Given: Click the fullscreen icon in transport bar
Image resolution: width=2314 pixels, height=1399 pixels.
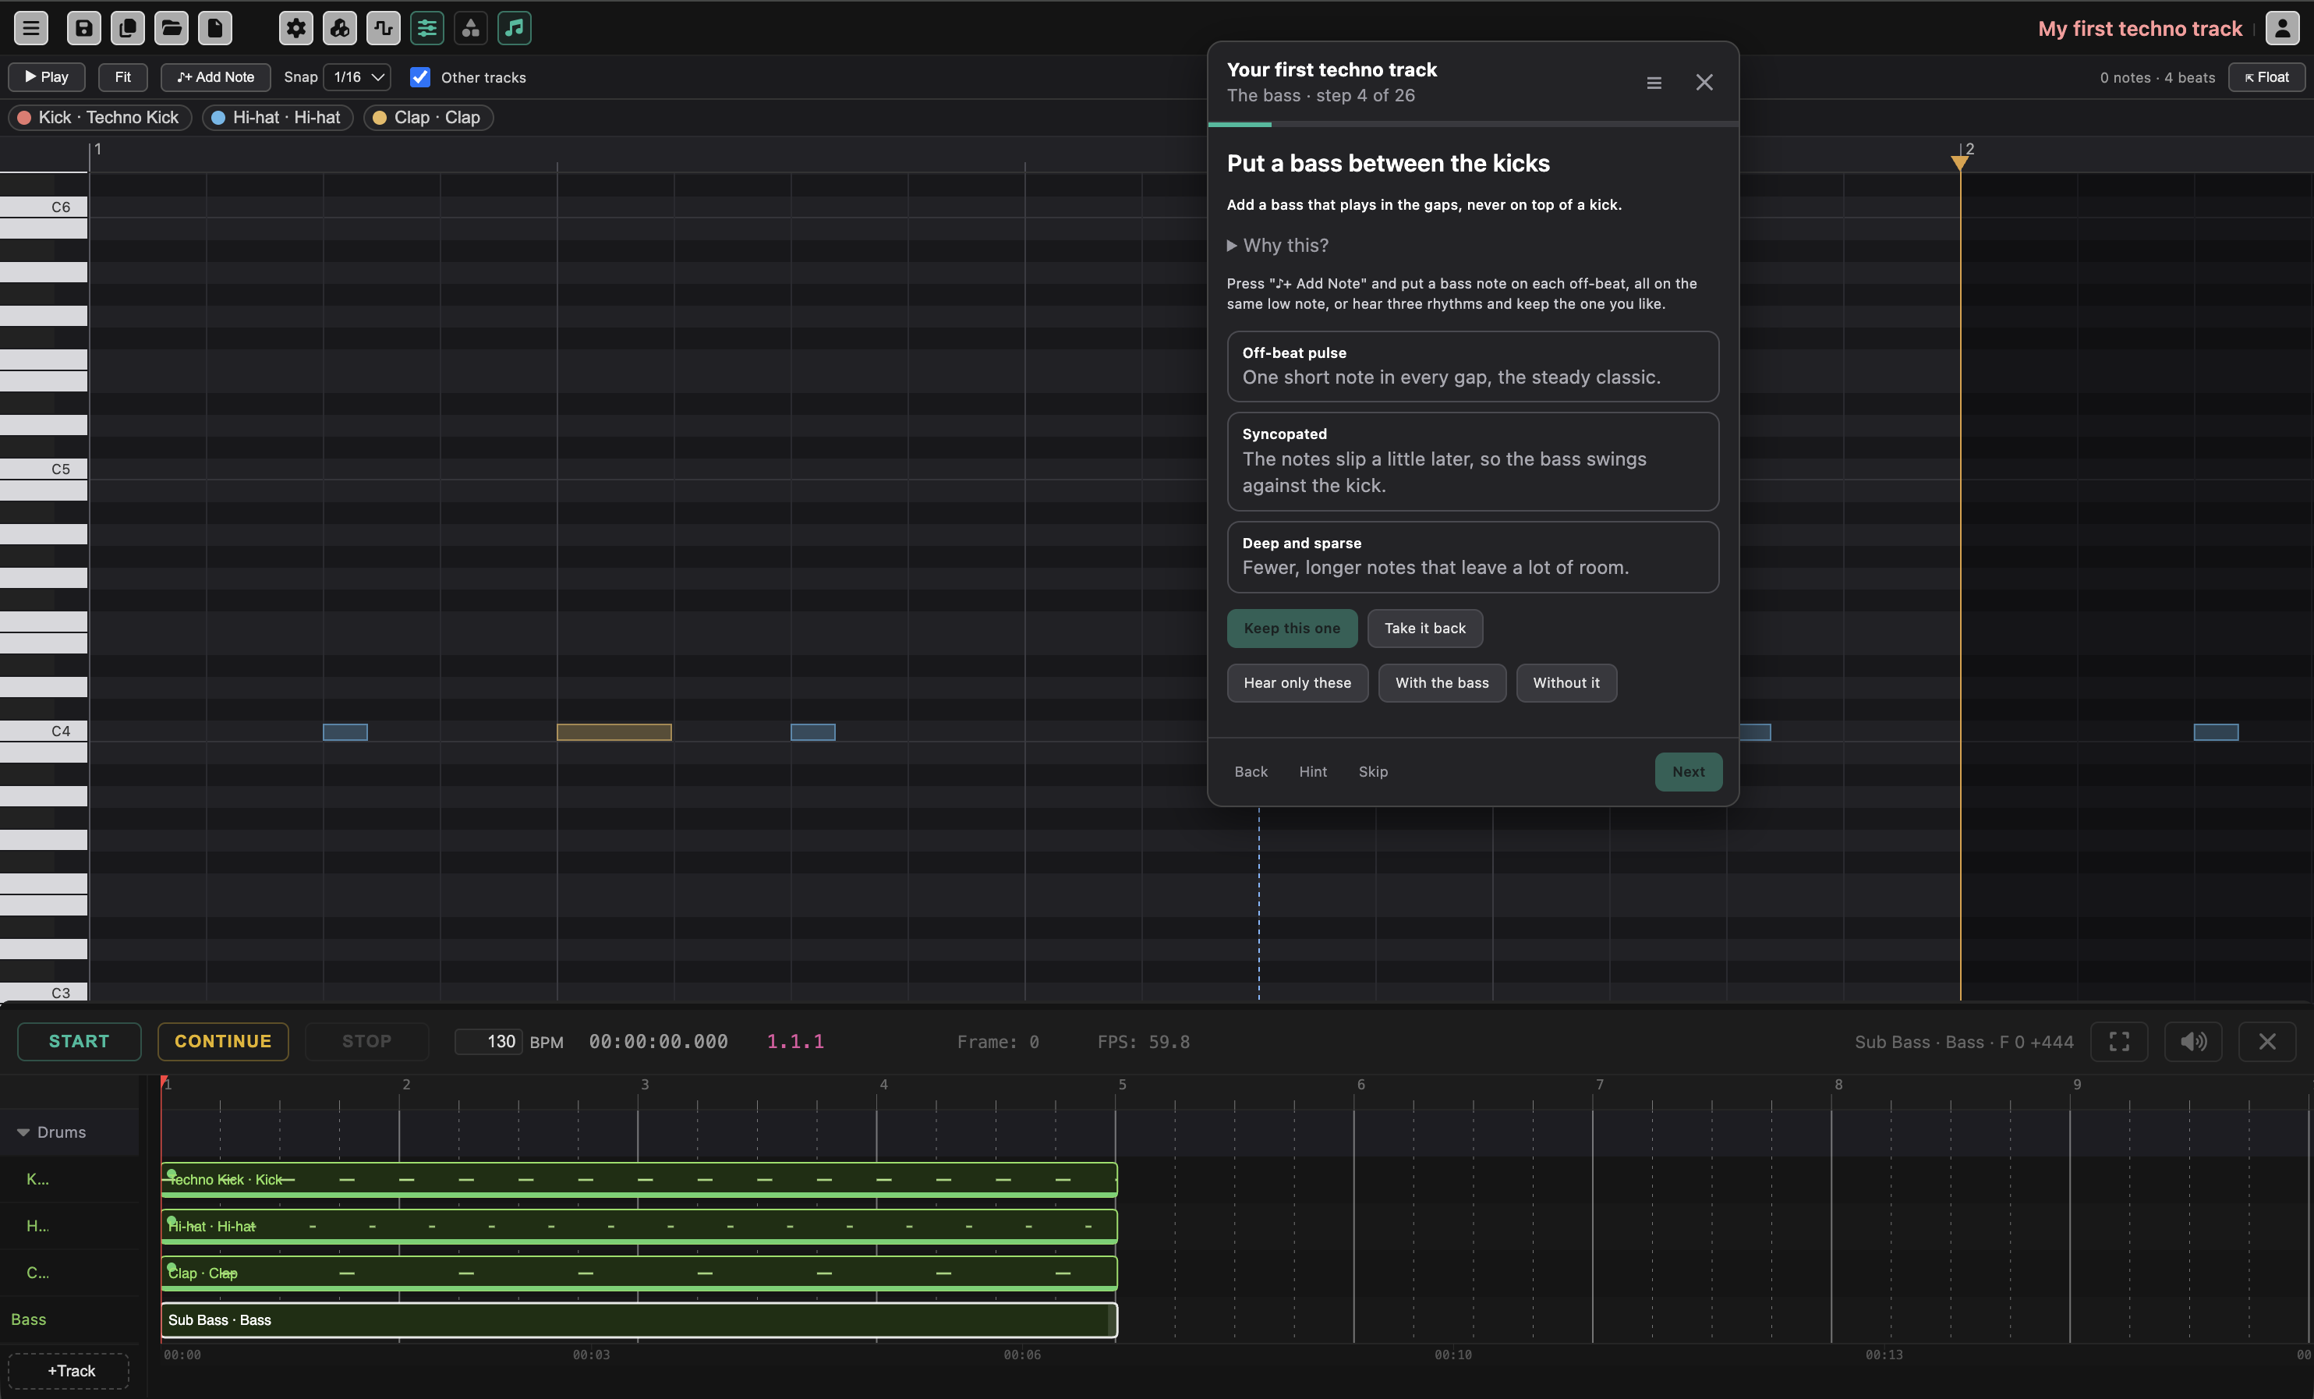Looking at the screenshot, I should tap(2118, 1041).
